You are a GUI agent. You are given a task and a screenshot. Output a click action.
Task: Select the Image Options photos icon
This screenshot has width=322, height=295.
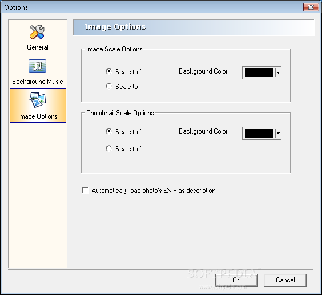[x=37, y=100]
